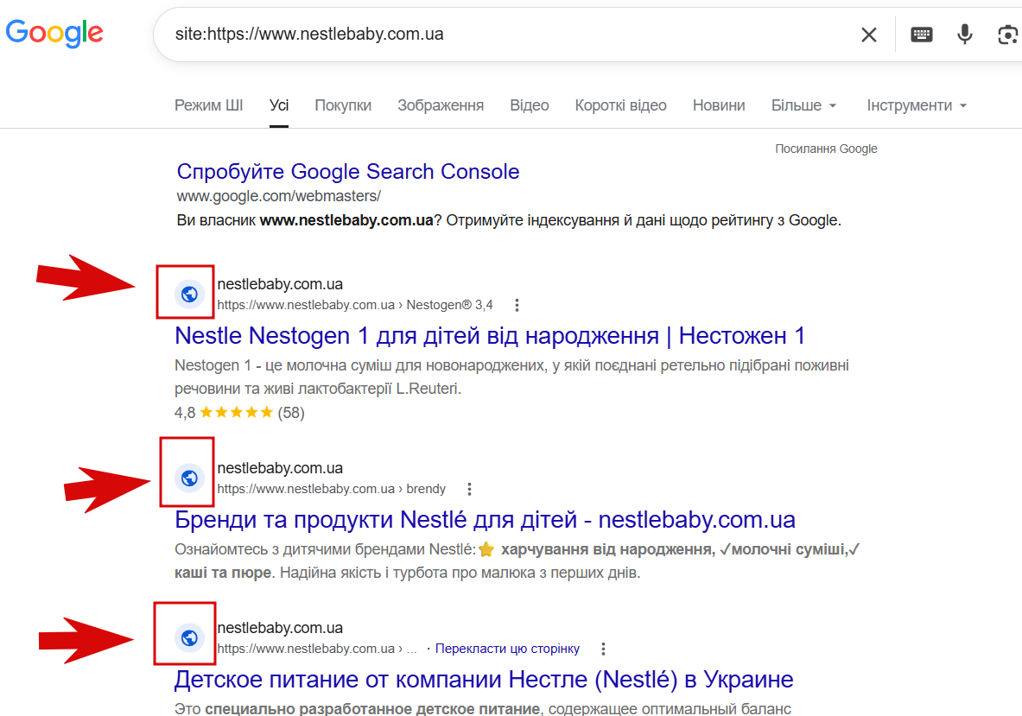Click globe favicon of Nestogen result
Viewport: 1022px width, 716px height.
189,295
